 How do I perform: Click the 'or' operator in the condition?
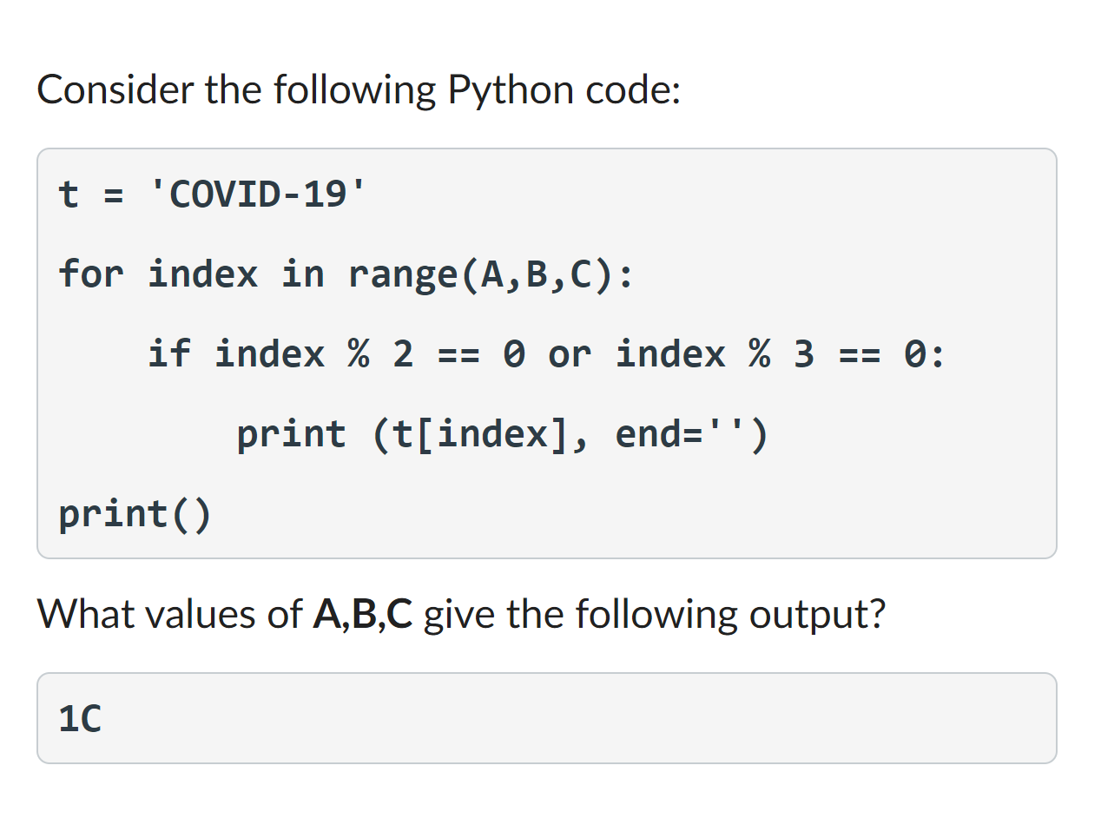[x=570, y=354]
